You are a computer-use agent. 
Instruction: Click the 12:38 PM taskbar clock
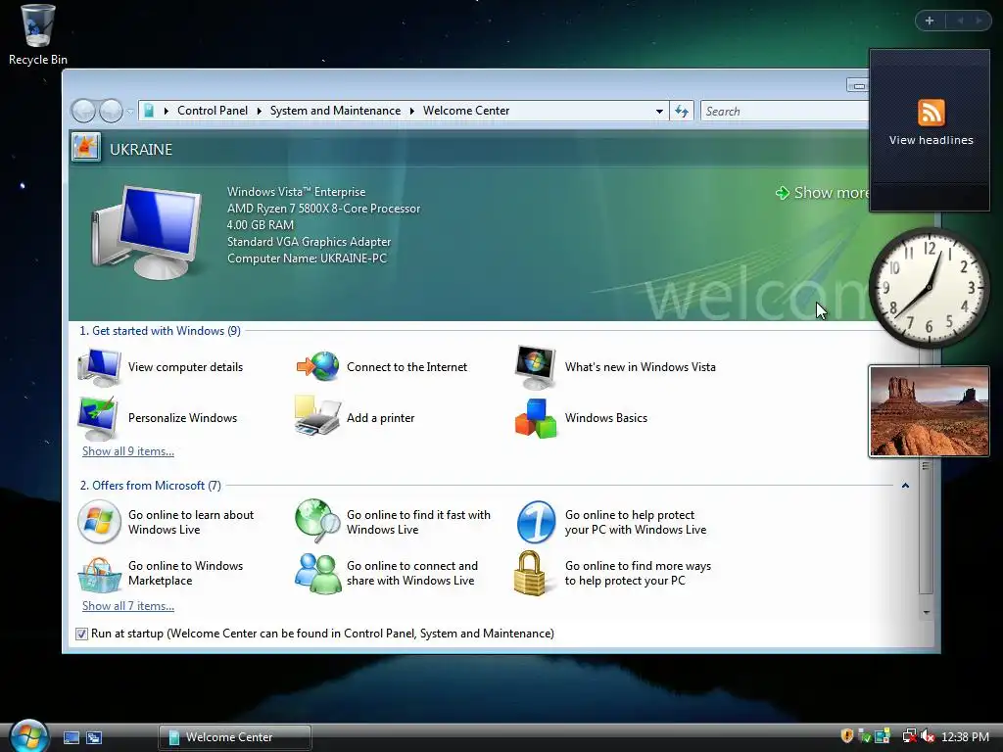click(x=965, y=737)
